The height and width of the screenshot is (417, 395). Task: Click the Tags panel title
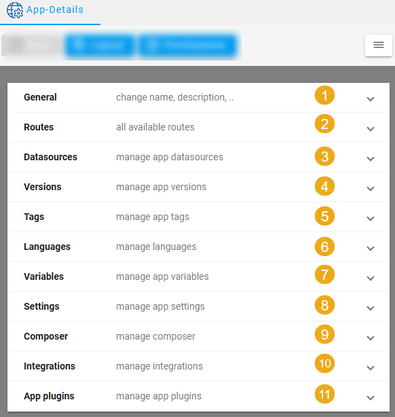point(34,217)
